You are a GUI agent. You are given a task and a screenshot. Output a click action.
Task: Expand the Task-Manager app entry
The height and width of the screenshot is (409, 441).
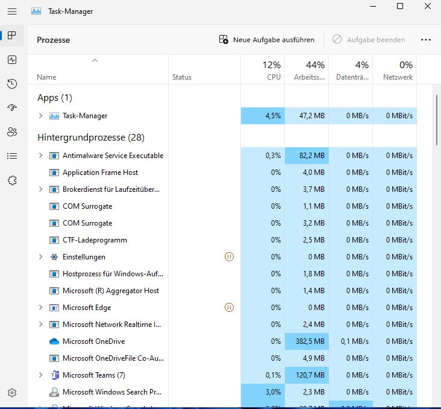tap(41, 116)
